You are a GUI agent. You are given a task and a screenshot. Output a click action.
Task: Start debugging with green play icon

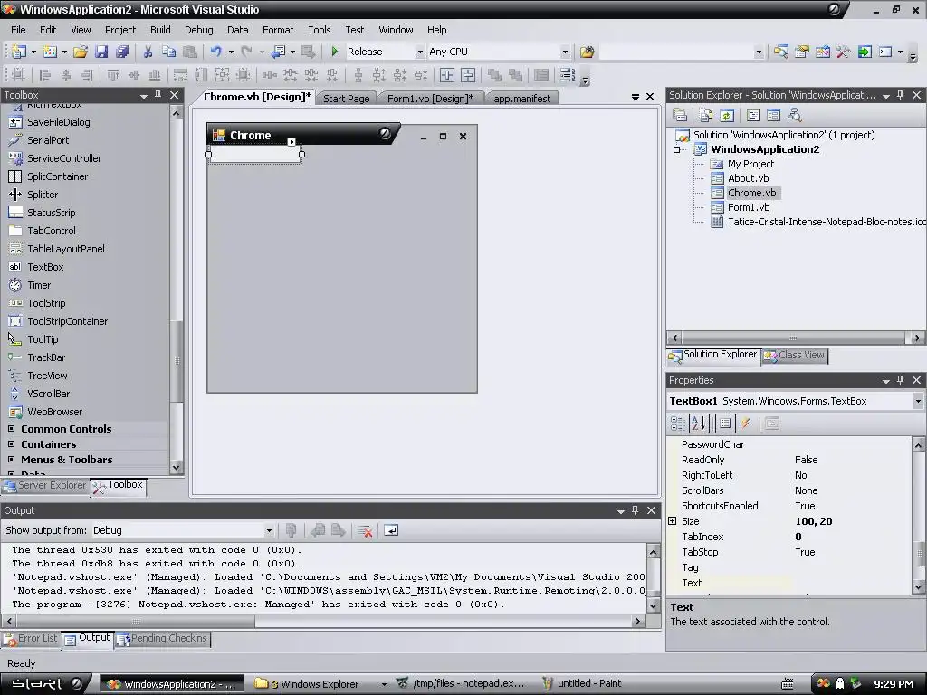[335, 52]
